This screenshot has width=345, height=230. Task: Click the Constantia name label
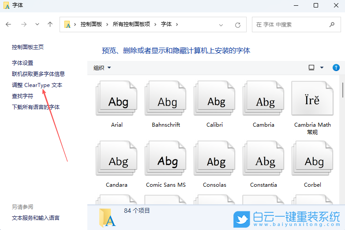(263, 185)
